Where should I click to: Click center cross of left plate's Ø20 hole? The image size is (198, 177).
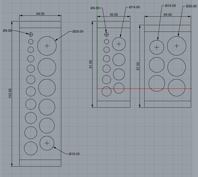tap(47, 46)
